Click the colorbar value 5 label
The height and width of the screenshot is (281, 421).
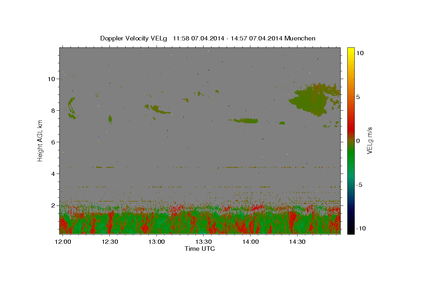pyautogui.click(x=358, y=97)
